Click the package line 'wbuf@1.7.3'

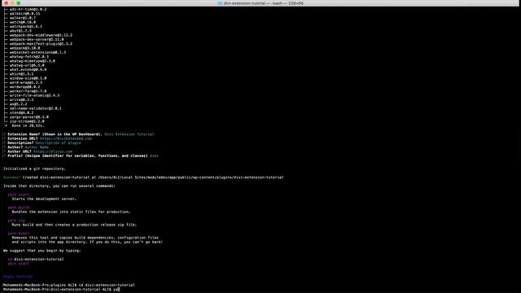(x=20, y=31)
